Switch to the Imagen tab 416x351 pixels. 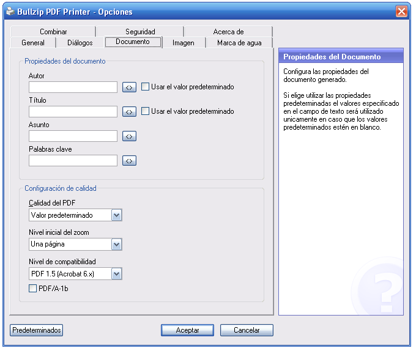pyautogui.click(x=184, y=43)
